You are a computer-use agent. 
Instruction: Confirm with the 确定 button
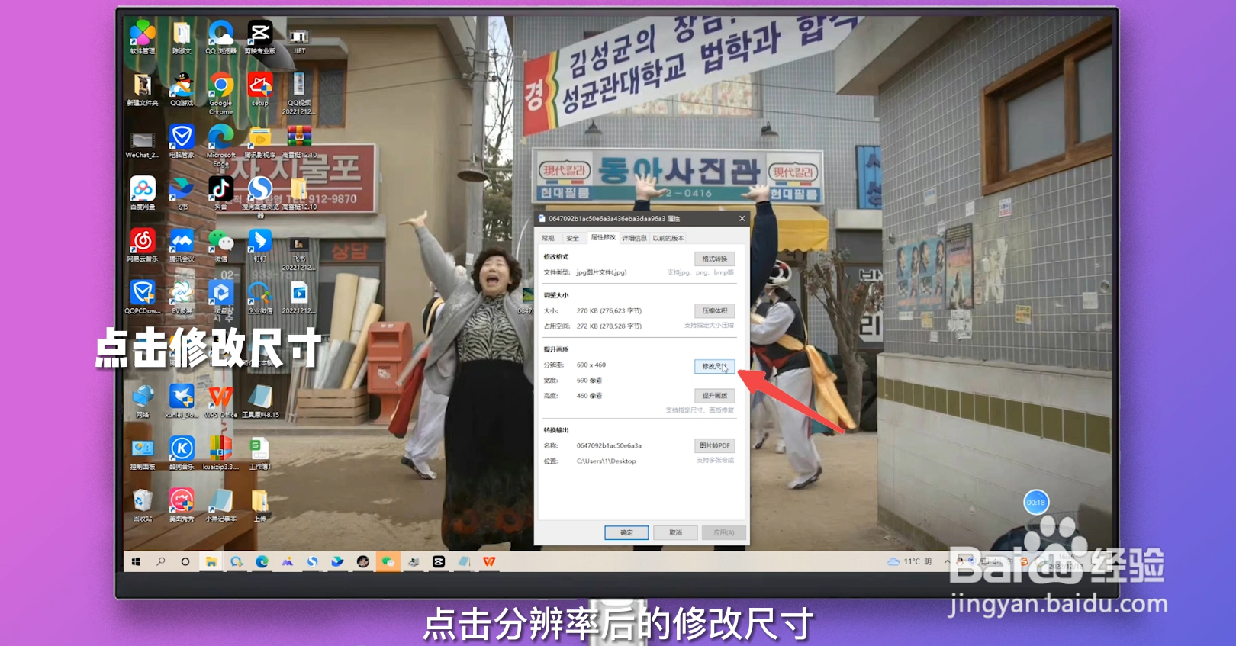coord(626,532)
